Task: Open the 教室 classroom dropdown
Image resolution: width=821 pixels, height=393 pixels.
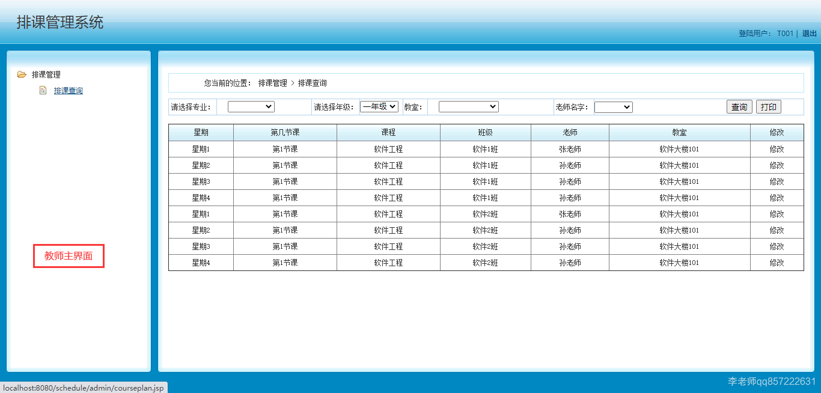Action: [468, 106]
